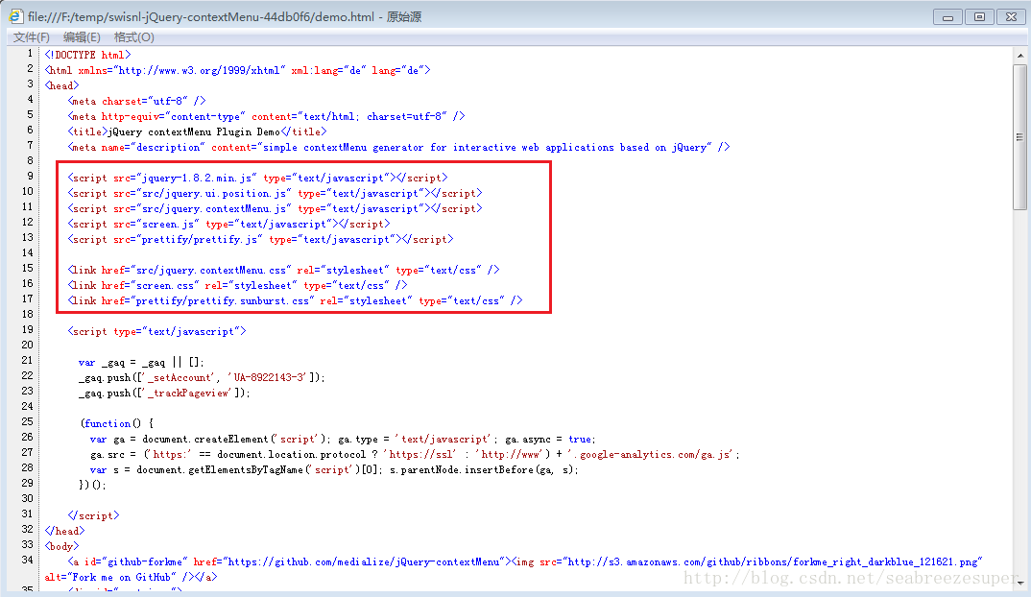The image size is (1031, 597).
Task: Click the <!DOCTYPE html> line
Action: click(87, 56)
